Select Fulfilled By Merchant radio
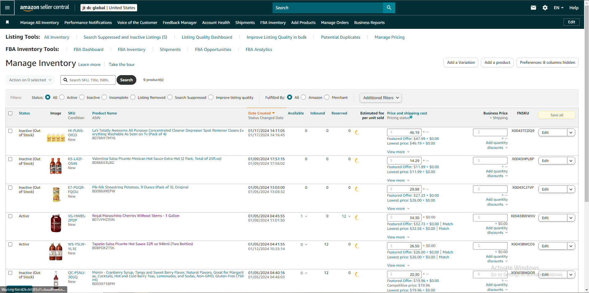 coord(327,97)
